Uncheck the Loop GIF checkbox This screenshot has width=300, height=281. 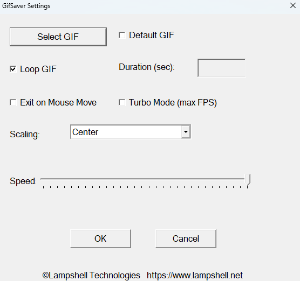(13, 69)
